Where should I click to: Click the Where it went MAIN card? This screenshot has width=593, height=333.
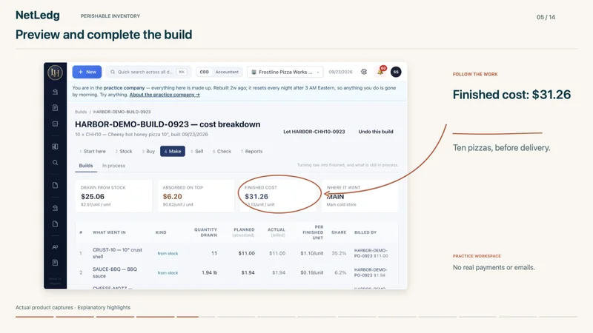[x=360, y=196]
